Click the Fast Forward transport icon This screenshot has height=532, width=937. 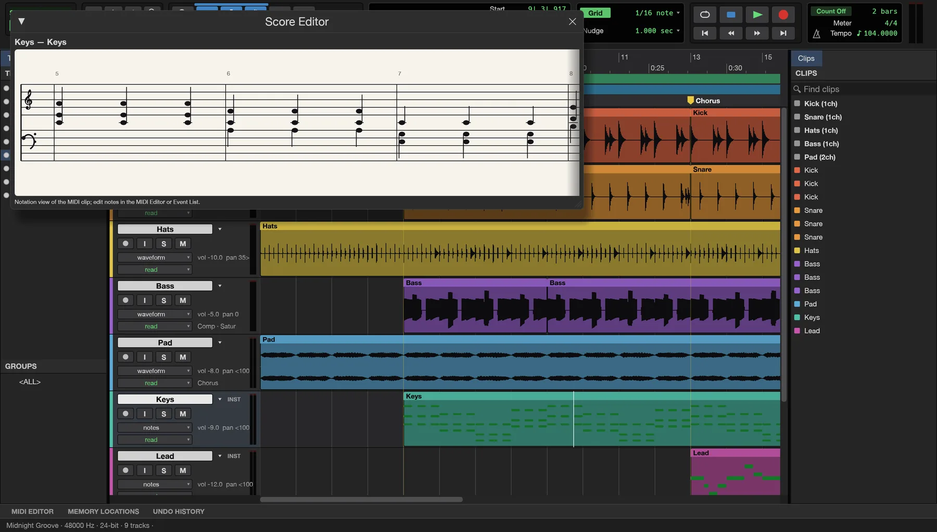click(757, 33)
